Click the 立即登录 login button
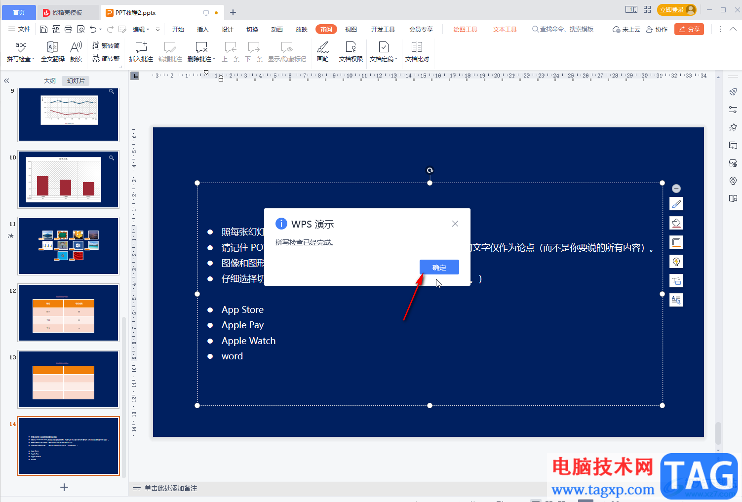Image resolution: width=742 pixels, height=502 pixels. pyautogui.click(x=677, y=10)
